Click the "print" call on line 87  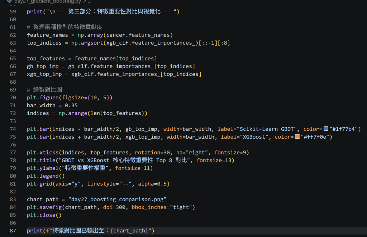coord(35,231)
